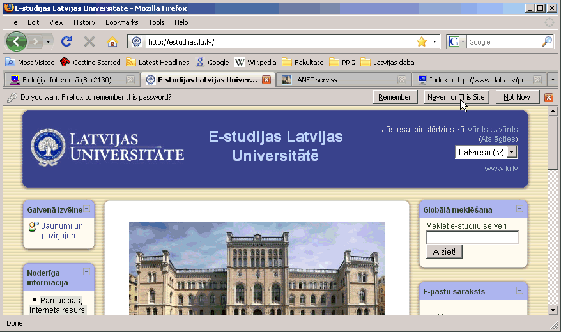Viewport: 561px width, 332px height.
Task: Click the Latvijas Universitāte logo
Action: 107,147
